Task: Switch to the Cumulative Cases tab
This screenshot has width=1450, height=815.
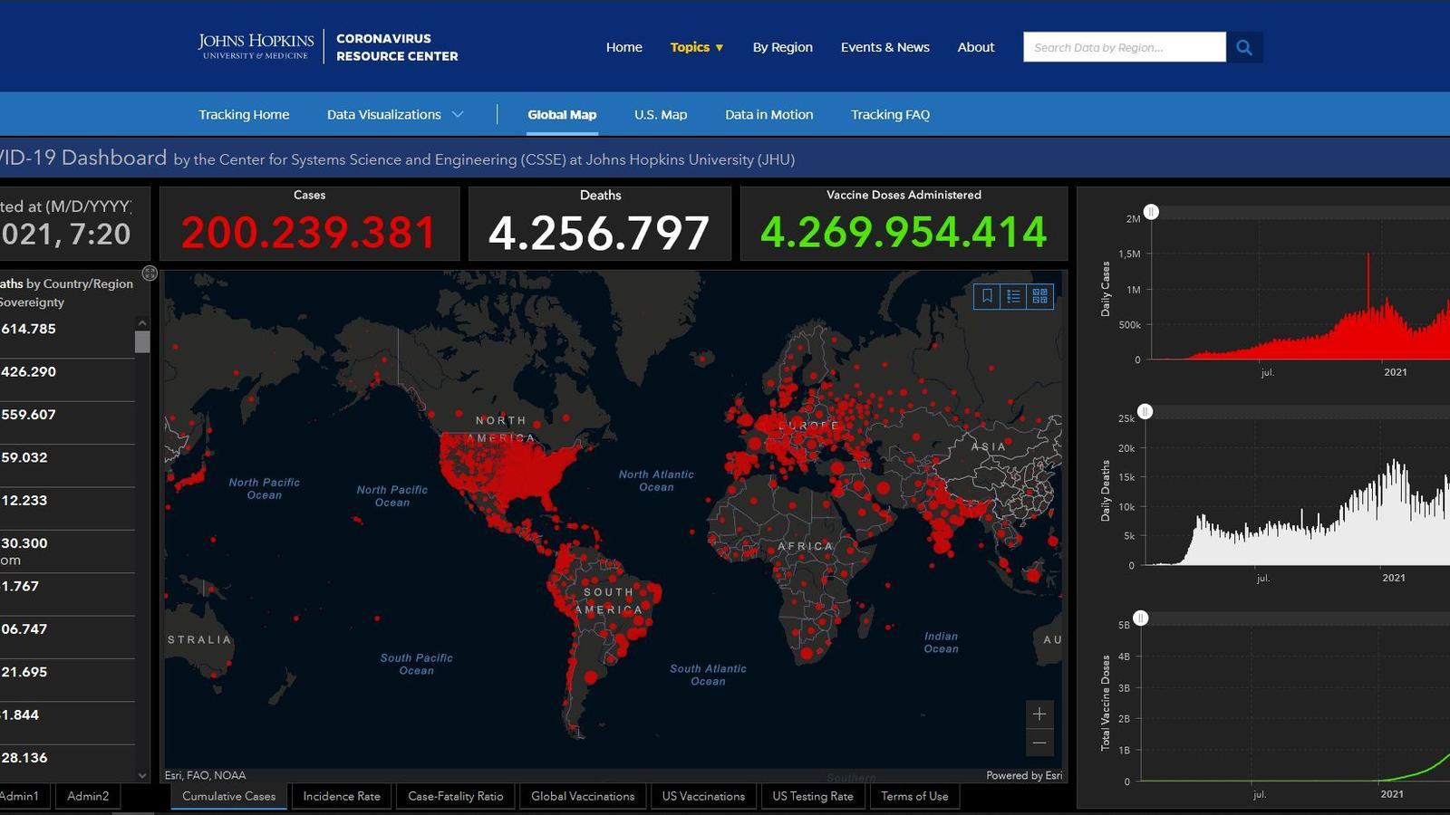Action: tap(228, 796)
